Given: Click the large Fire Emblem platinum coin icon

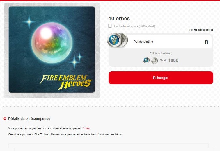Looking at the screenshot, I should [117, 40].
